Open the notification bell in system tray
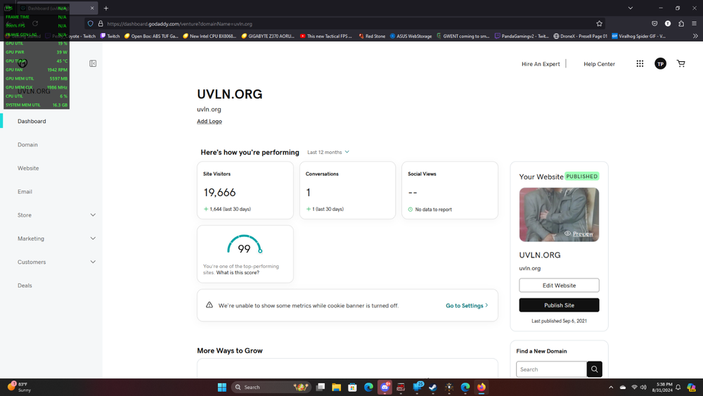703x396 pixels. pos(678,387)
